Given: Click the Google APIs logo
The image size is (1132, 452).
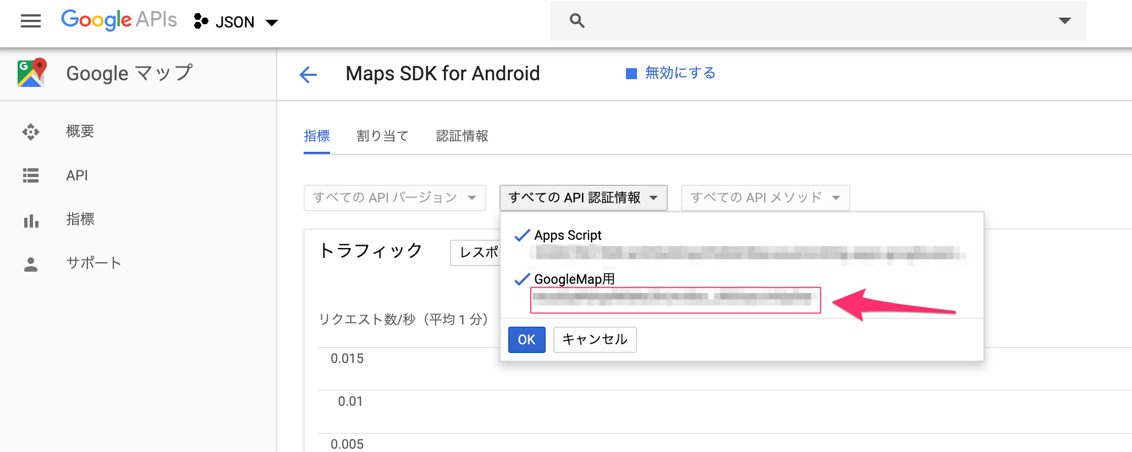Looking at the screenshot, I should (119, 20).
